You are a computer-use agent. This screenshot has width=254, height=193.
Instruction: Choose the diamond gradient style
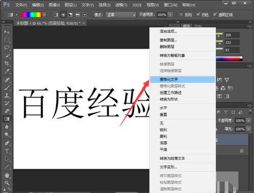point(85,15)
